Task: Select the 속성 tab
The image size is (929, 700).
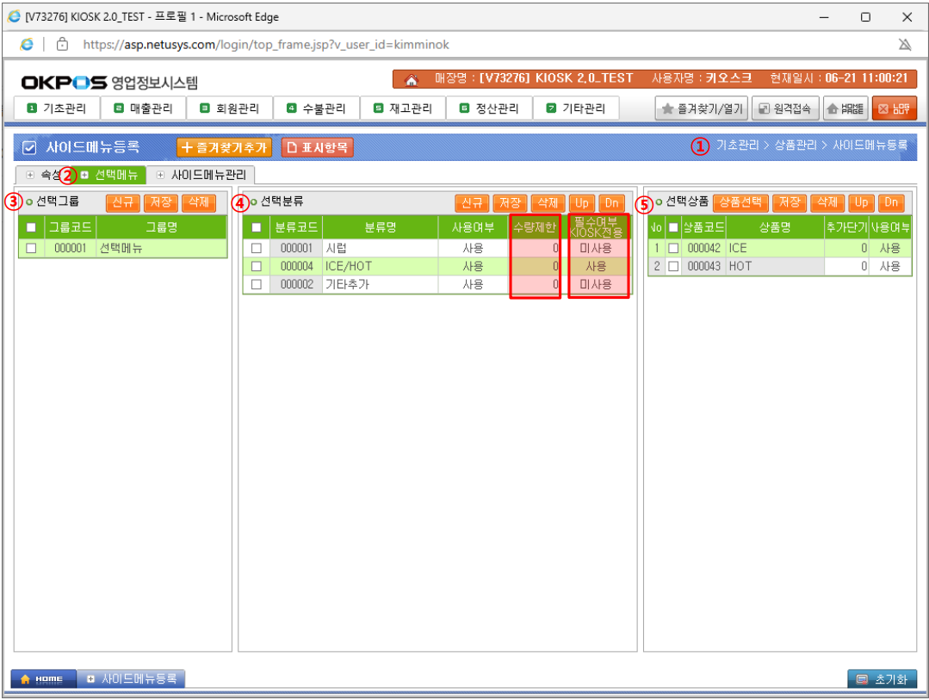Action: pos(45,175)
